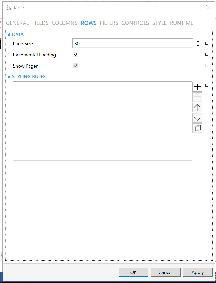The width and height of the screenshot is (216, 283).
Task: Move styling rule down with arrow icon
Action: tap(197, 118)
